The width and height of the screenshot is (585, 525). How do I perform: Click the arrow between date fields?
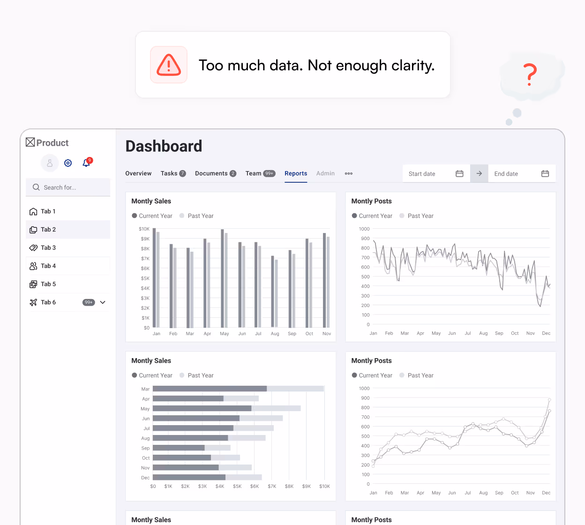click(479, 173)
